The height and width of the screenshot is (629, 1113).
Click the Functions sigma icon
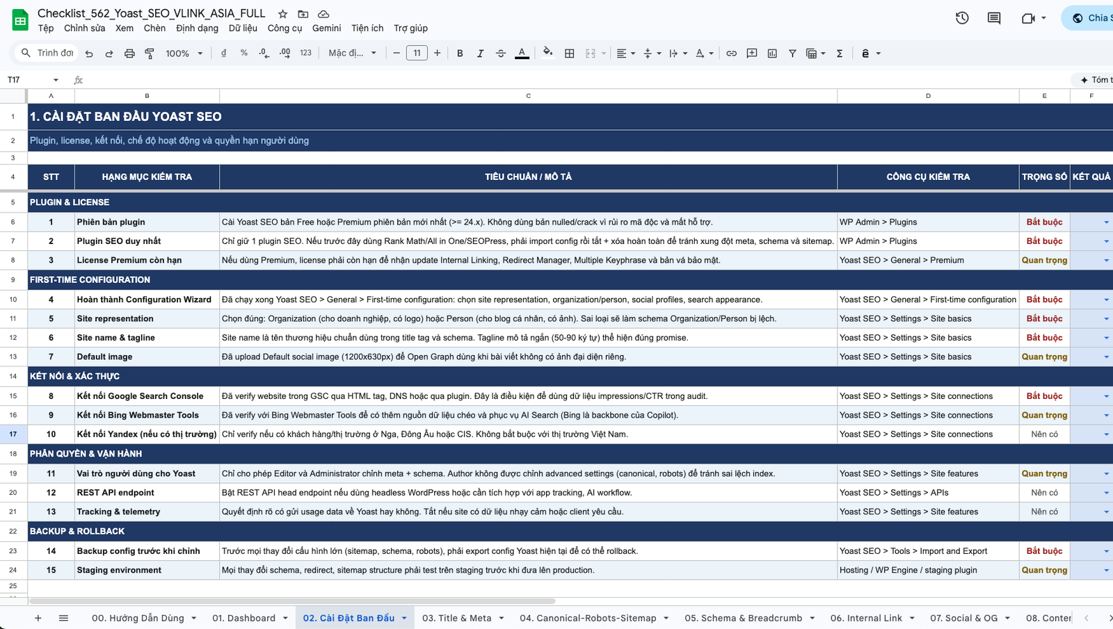[x=840, y=53]
